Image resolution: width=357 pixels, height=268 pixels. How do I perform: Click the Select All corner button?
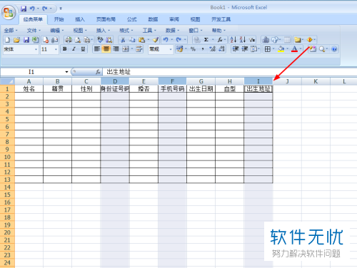click(7, 81)
